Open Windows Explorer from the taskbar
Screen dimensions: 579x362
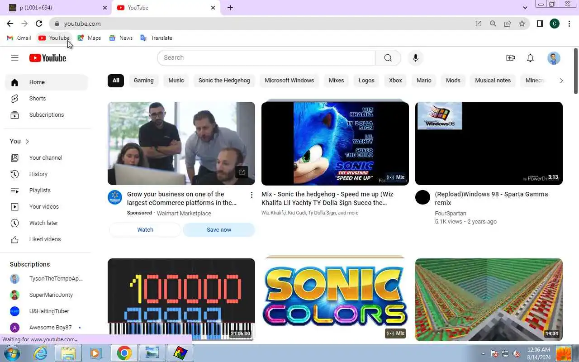[68, 353]
